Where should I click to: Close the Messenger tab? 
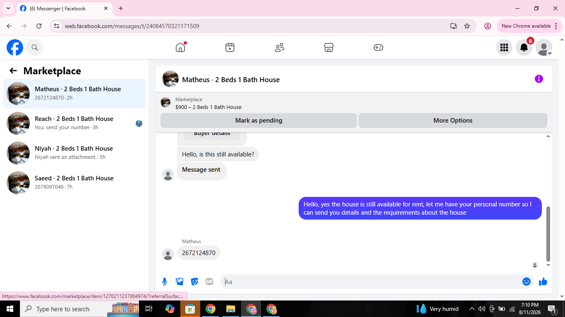[x=106, y=8]
